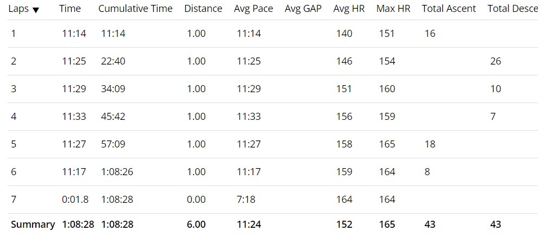
Task: Click the Summary row label
Action: (33, 225)
